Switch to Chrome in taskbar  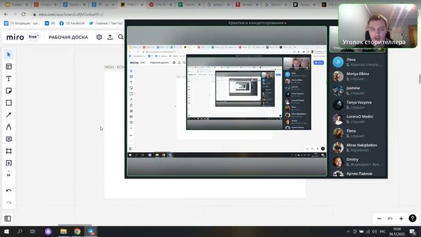78,231
